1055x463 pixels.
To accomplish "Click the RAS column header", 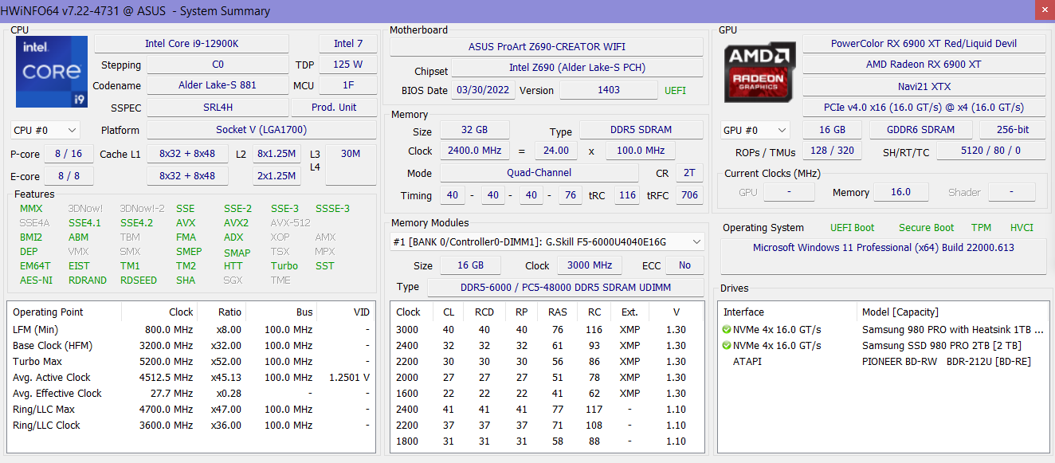I will click(558, 312).
